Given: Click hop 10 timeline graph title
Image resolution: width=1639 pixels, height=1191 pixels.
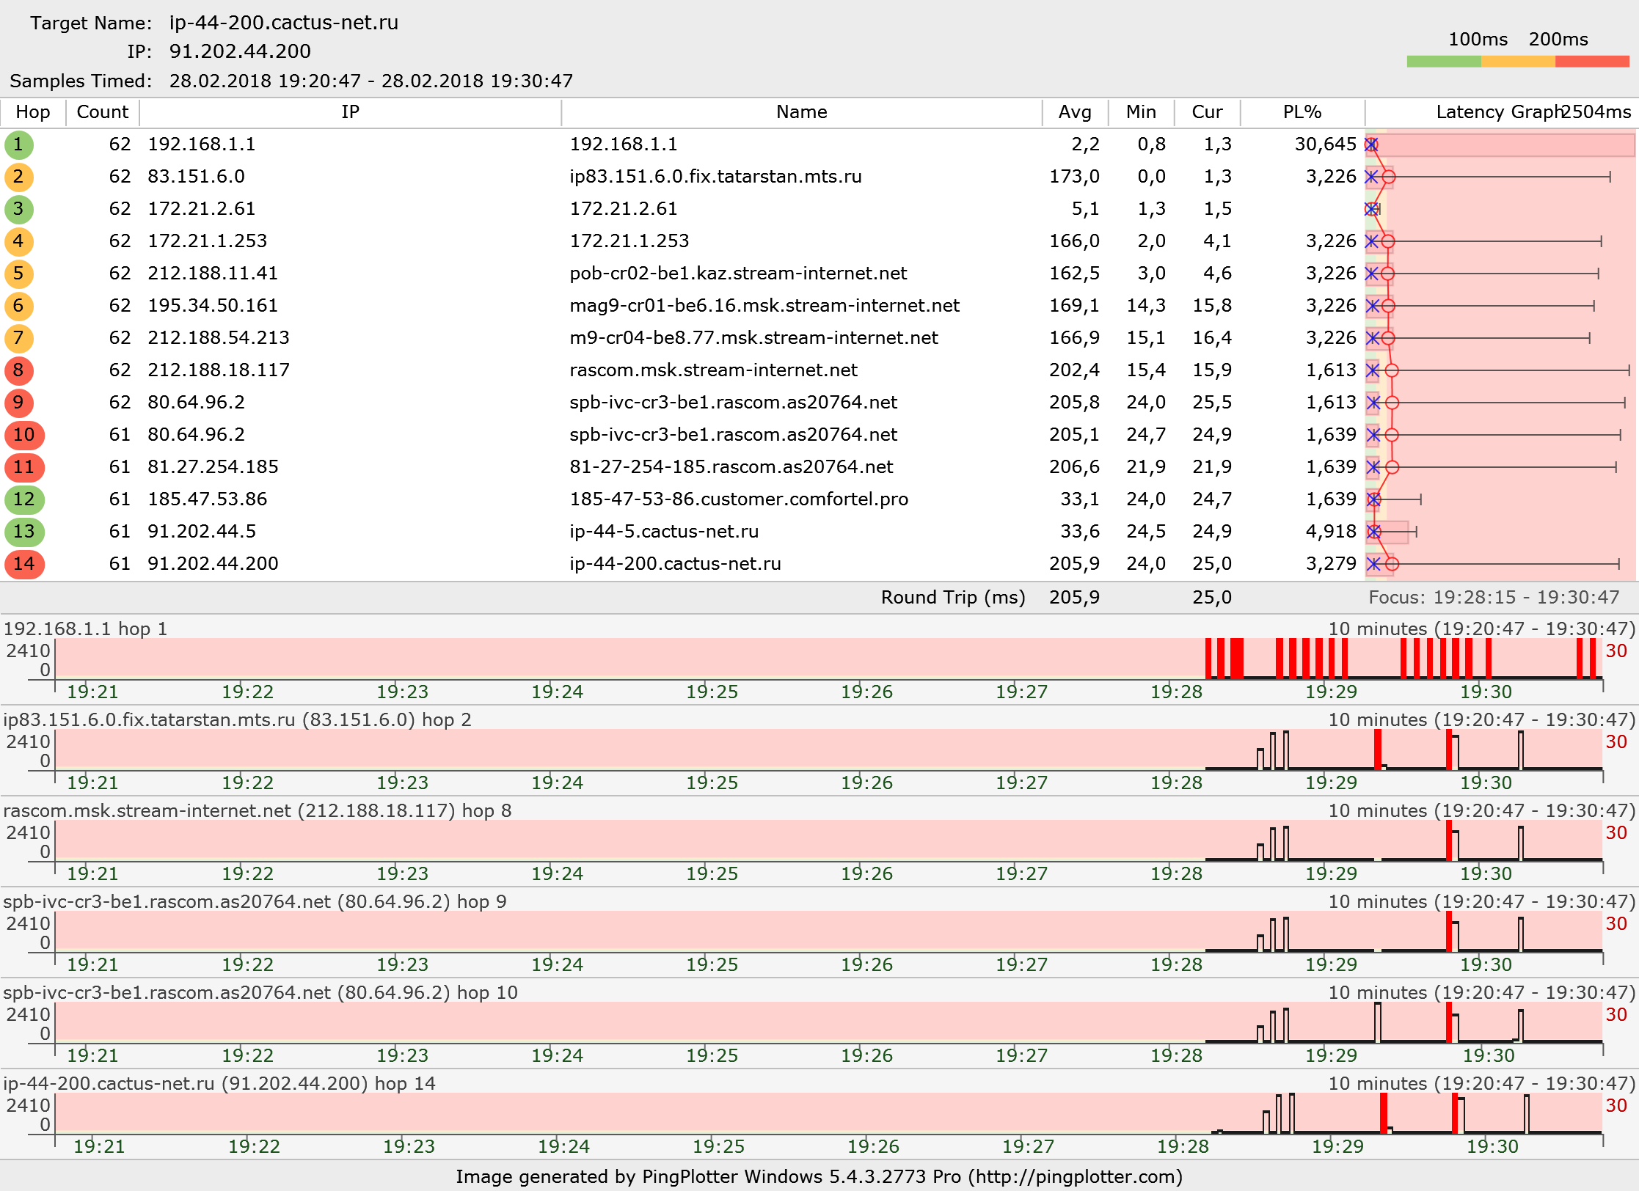Looking at the screenshot, I should pyautogui.click(x=260, y=992).
